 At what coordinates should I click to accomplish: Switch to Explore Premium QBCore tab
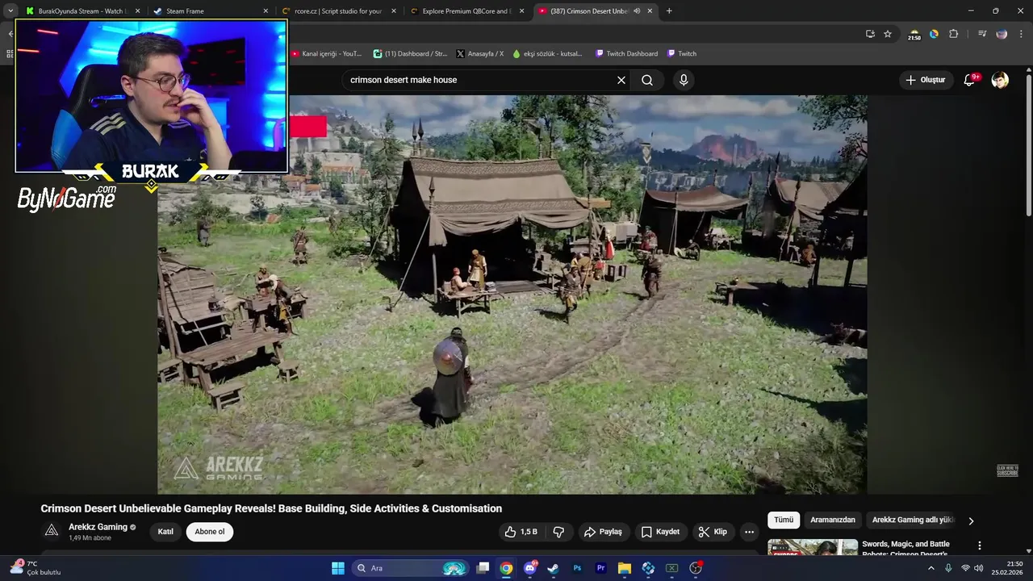pos(466,11)
